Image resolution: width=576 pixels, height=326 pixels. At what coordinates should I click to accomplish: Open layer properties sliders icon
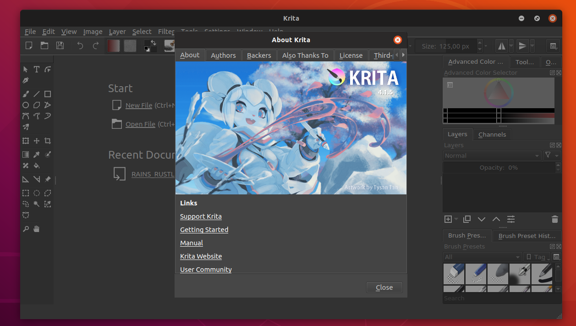pyautogui.click(x=511, y=219)
